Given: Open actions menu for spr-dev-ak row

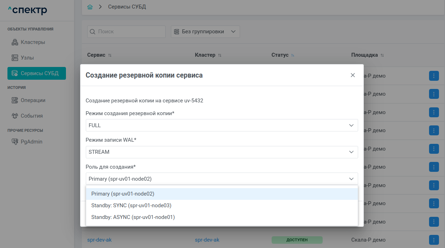Looking at the screenshot, I should pyautogui.click(x=434, y=240).
